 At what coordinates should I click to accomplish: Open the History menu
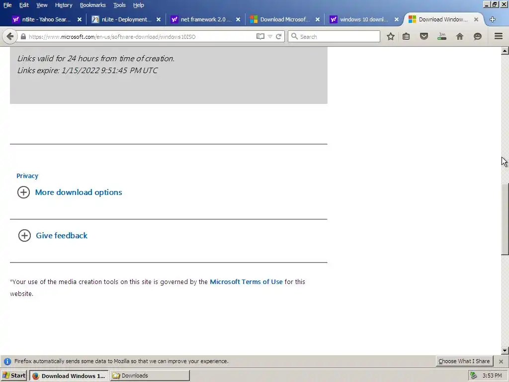(x=63, y=5)
